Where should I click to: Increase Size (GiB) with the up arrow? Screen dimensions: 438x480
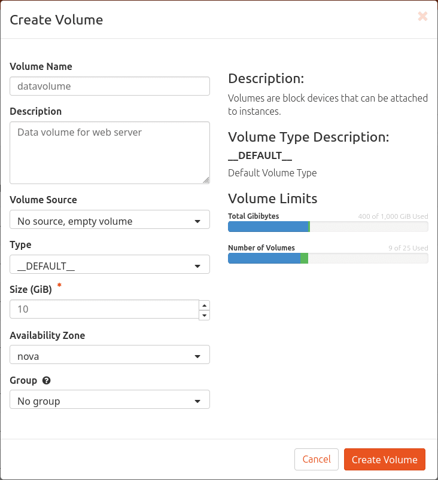coord(204,305)
